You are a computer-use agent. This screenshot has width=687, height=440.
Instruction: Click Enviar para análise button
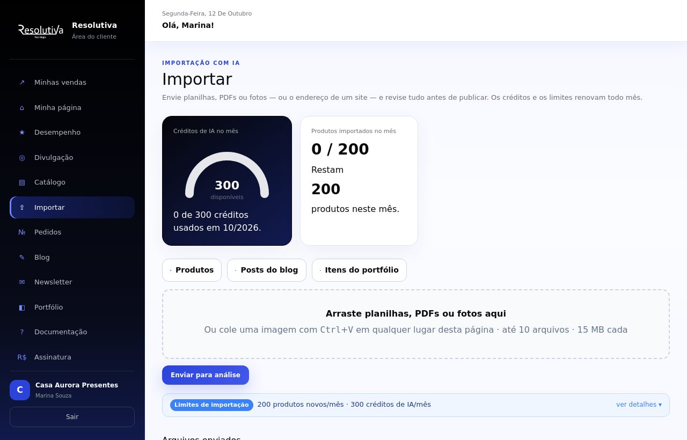(206, 375)
